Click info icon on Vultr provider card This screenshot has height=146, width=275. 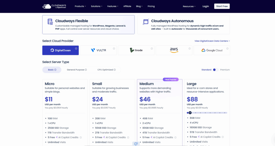pyautogui.click(x=114, y=49)
